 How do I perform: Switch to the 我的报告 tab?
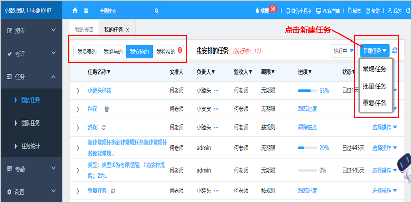point(84,30)
